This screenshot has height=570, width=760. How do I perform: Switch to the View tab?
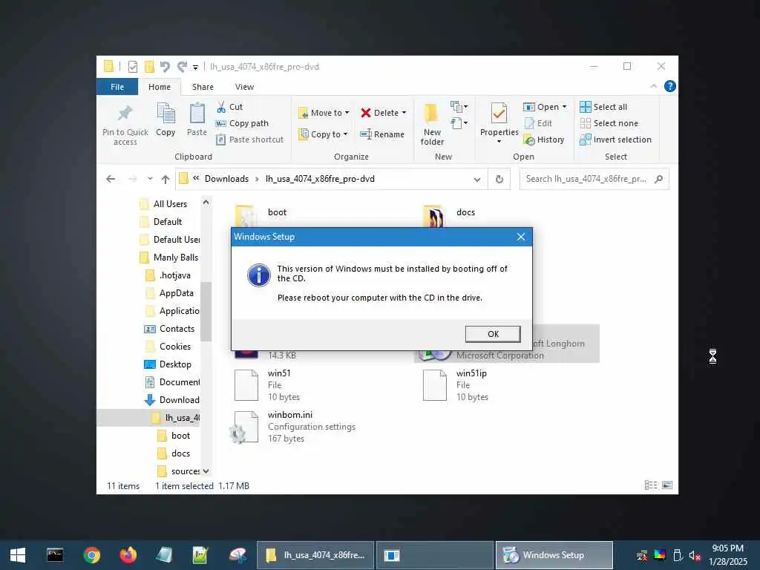(244, 87)
